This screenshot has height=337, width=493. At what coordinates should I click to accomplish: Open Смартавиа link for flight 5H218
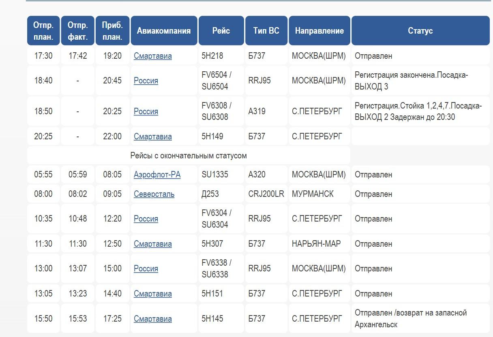(152, 56)
